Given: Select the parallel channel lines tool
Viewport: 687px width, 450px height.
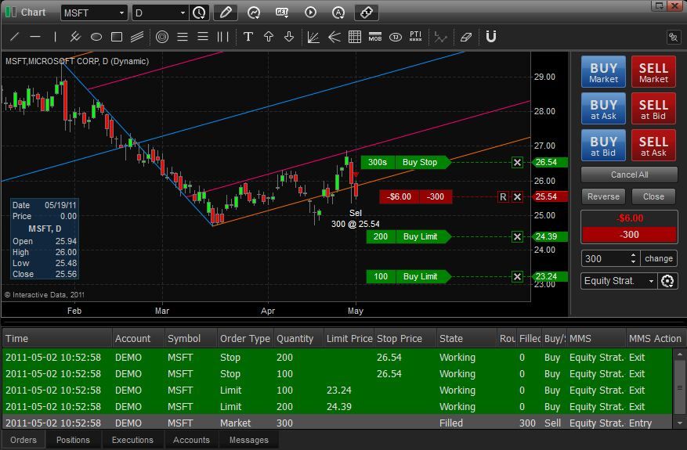Looking at the screenshot, I should pyautogui.click(x=137, y=38).
